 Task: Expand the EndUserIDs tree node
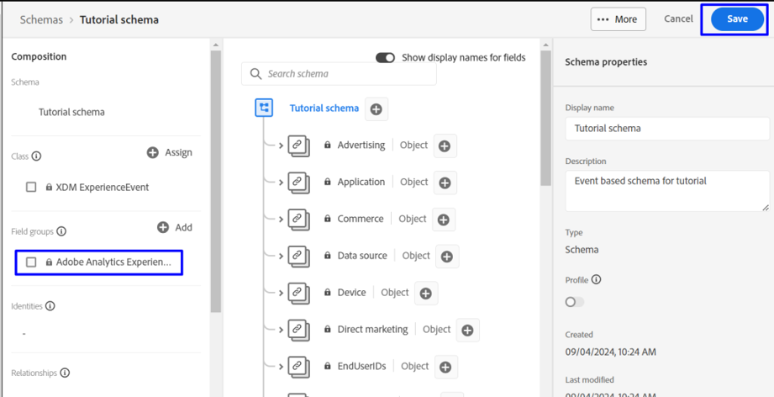(281, 367)
